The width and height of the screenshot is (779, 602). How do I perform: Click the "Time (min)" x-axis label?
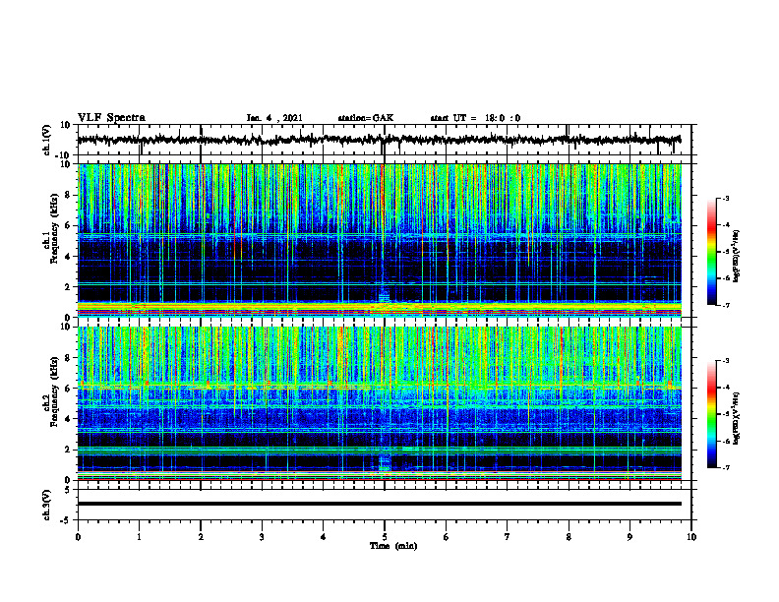(393, 546)
